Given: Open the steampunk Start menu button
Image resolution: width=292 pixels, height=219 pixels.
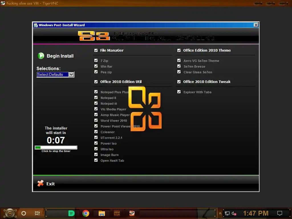Looking at the screenshot, I should coord(10,213).
